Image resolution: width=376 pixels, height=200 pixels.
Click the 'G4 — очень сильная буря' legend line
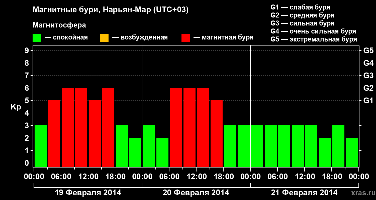(x=313, y=31)
